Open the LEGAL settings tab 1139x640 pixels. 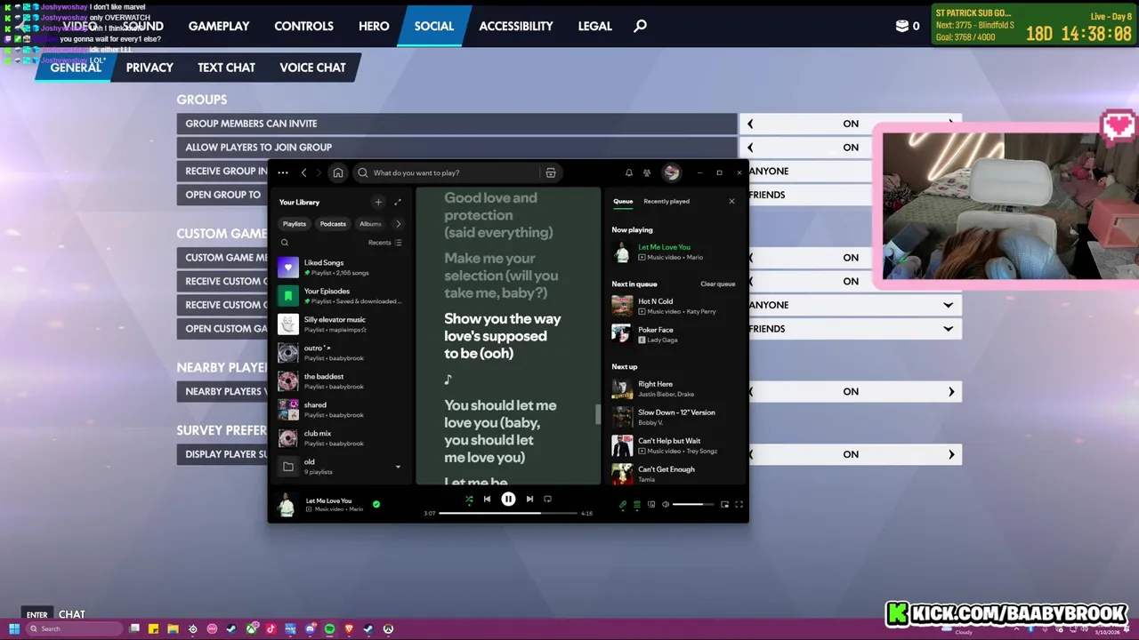595,26
